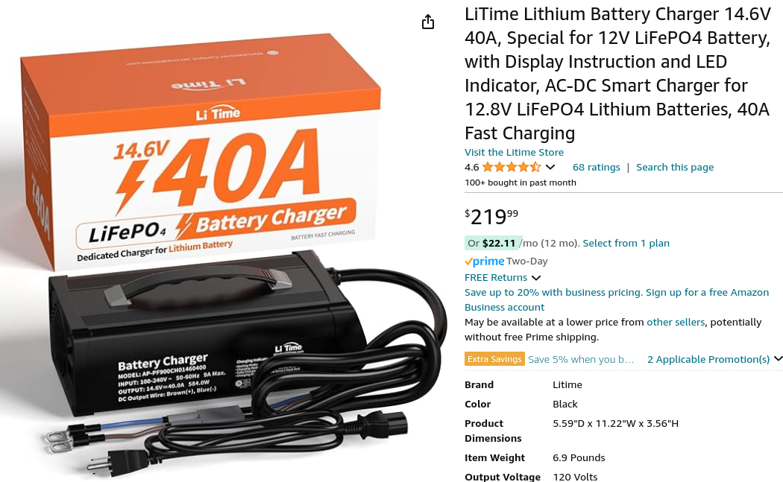Open the ratings breakdown chevron next to stars
The image size is (783, 482).
[550, 167]
